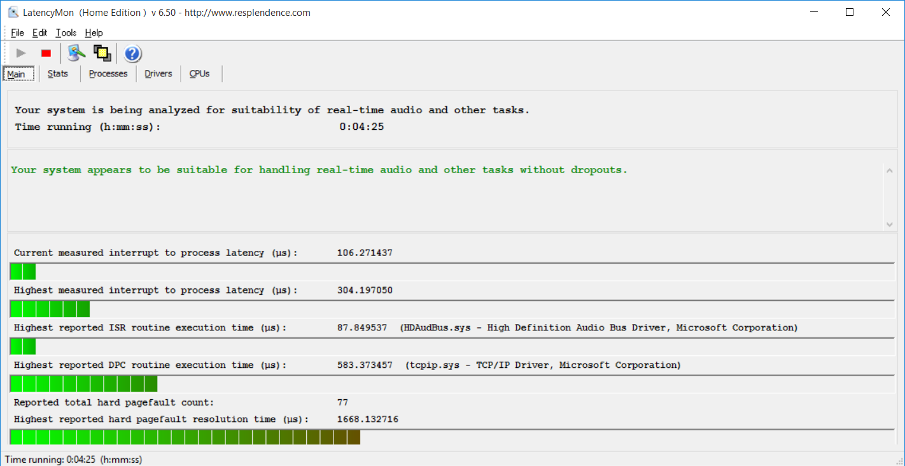Click 'Highest reported ISR routine execution time' label
Viewport: 905px width, 466px height.
coord(150,328)
